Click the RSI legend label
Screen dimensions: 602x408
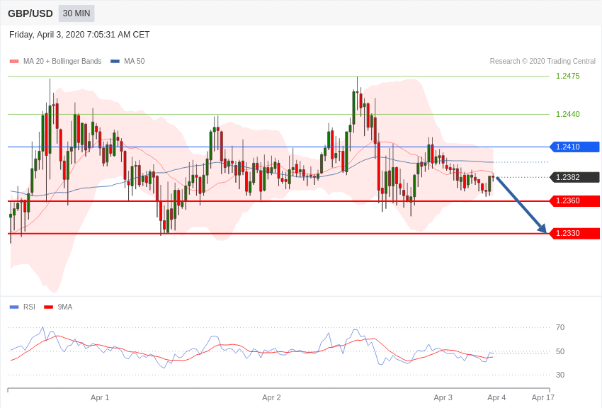(x=29, y=307)
